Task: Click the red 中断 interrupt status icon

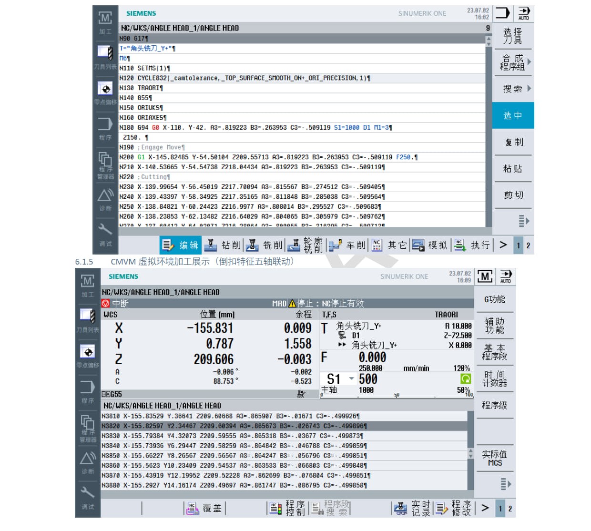Action: tap(105, 303)
